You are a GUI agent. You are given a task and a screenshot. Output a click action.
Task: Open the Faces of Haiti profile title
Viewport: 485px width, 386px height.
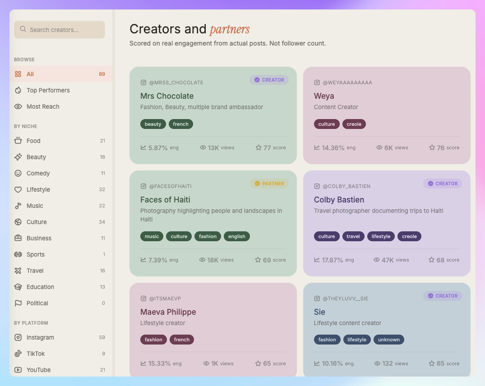(165, 200)
